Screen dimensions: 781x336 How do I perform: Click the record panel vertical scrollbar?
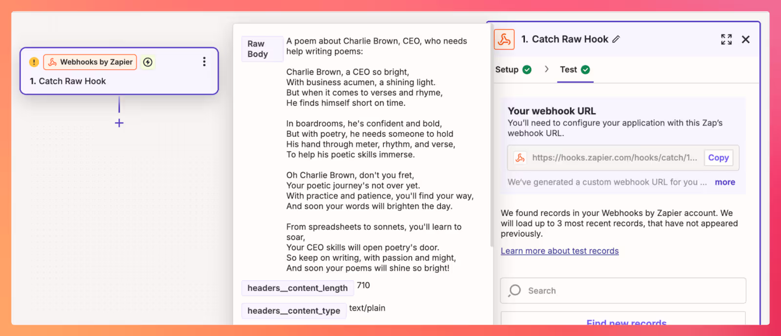[x=492, y=134]
